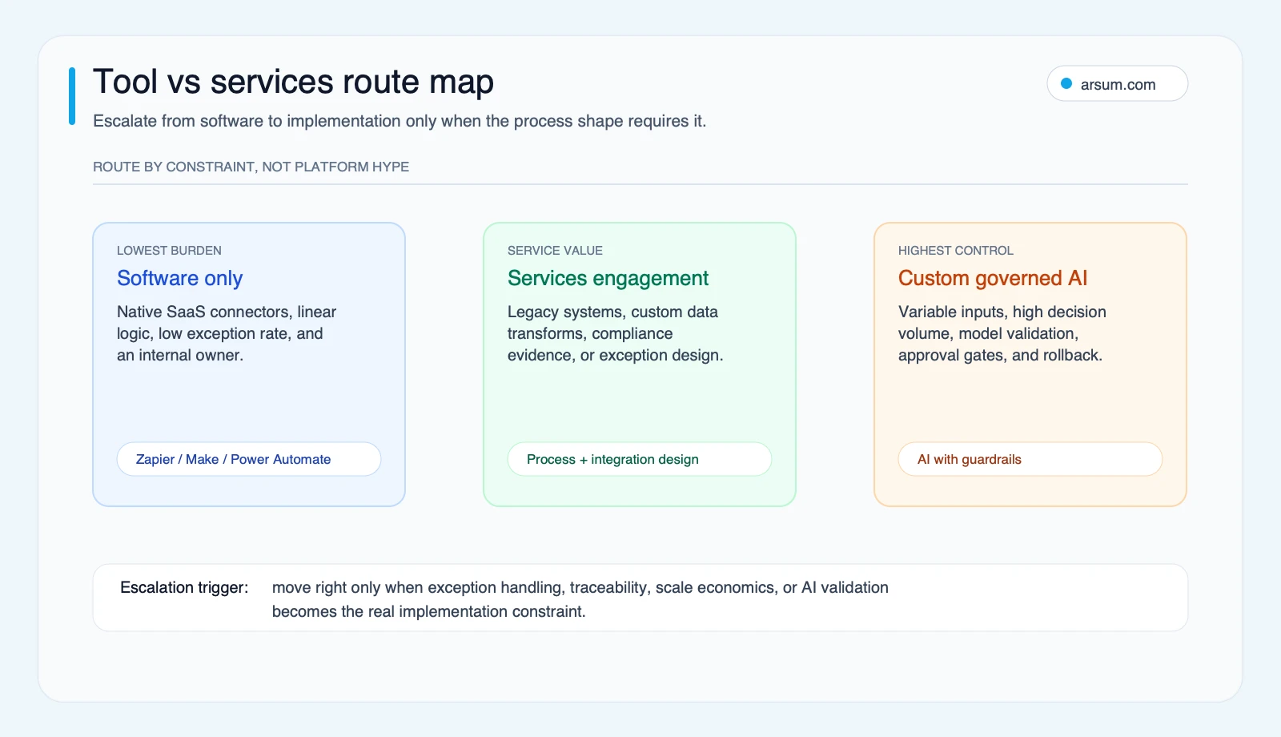Click the HIGHEST CONTROL label
The height and width of the screenshot is (737, 1281).
[955, 251]
